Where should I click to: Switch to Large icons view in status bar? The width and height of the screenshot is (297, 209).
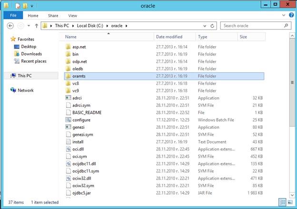(x=291, y=203)
